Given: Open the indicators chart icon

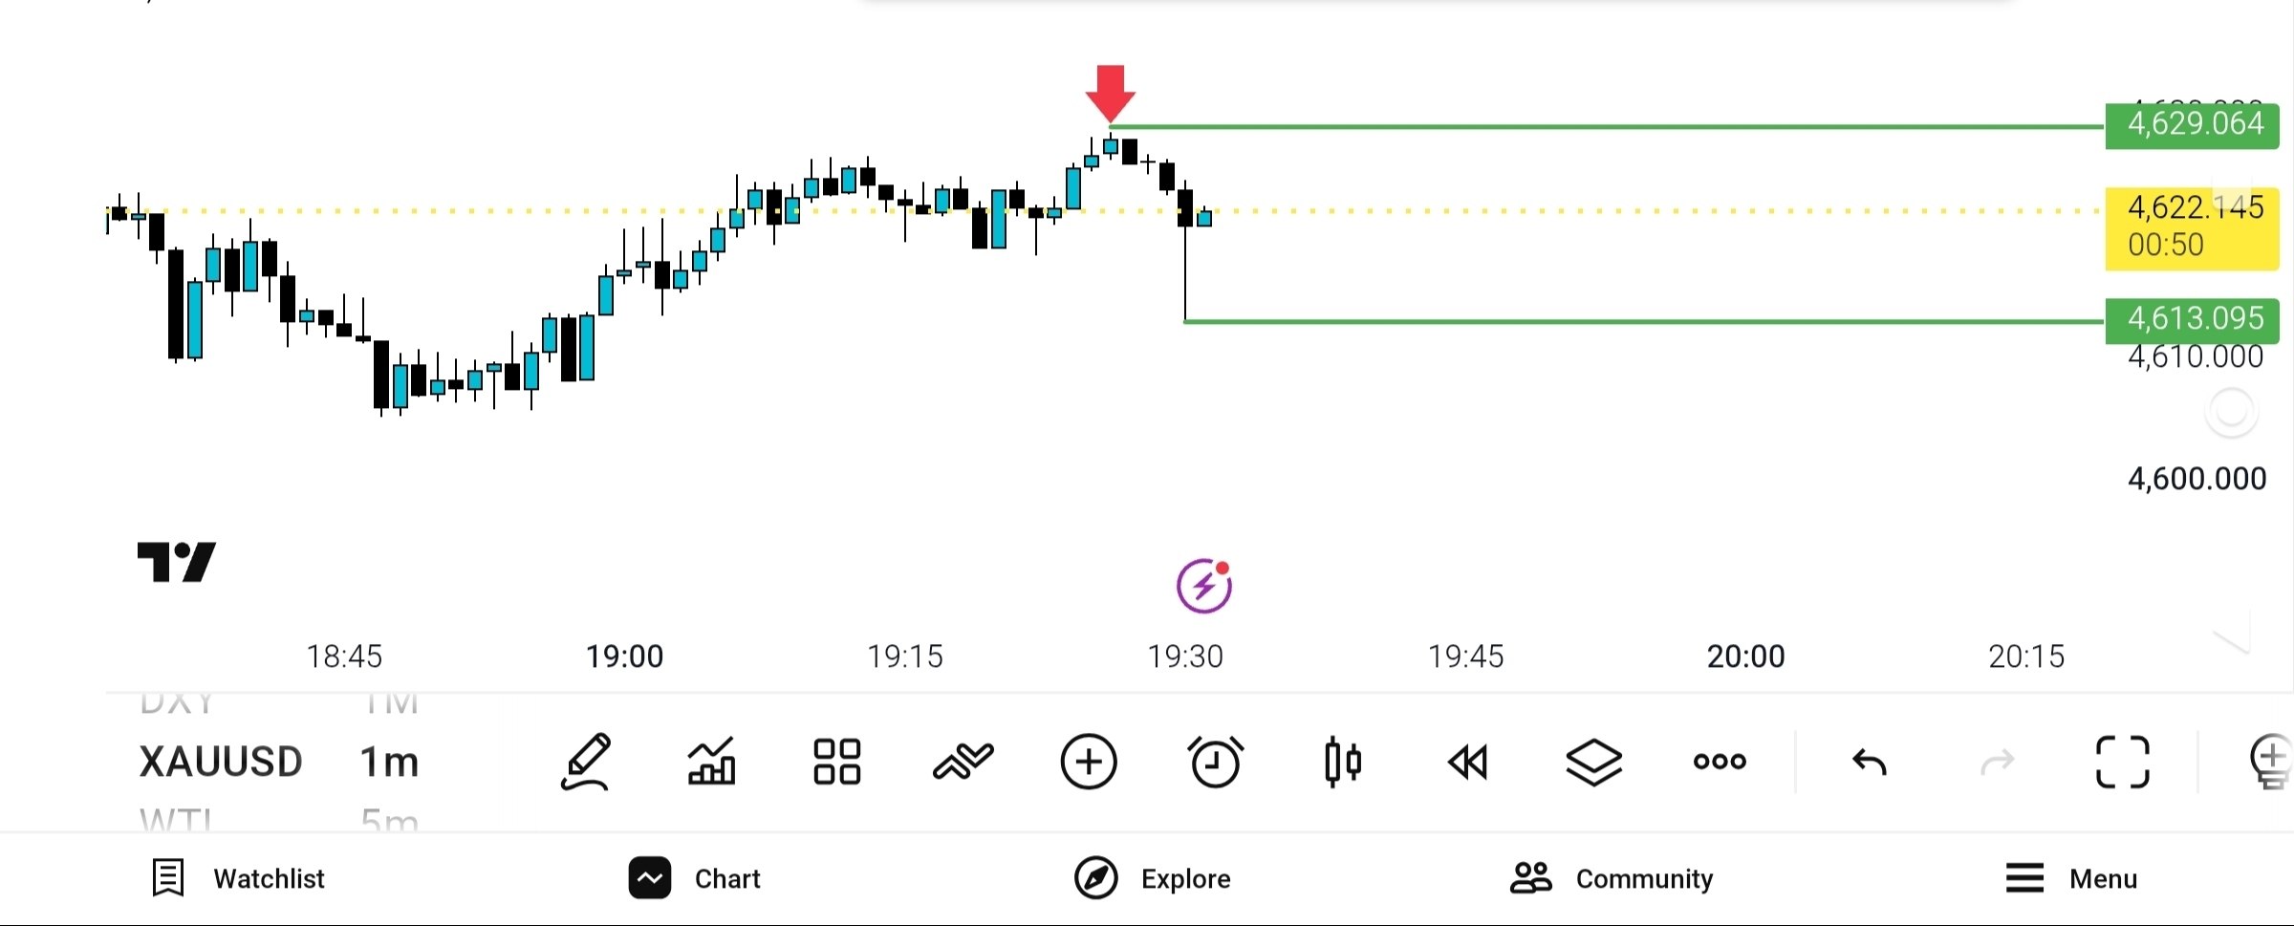Looking at the screenshot, I should coord(711,762).
